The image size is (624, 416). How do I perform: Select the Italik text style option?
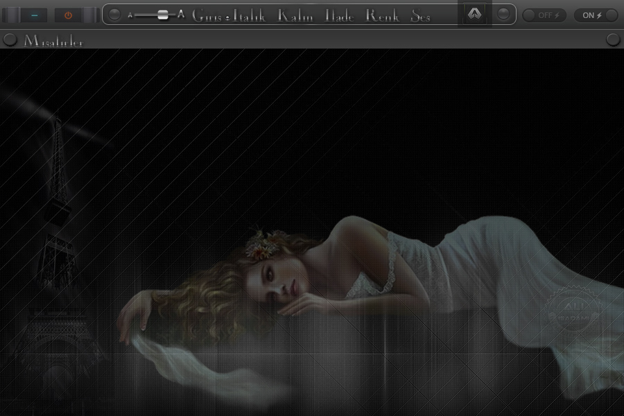click(x=249, y=15)
